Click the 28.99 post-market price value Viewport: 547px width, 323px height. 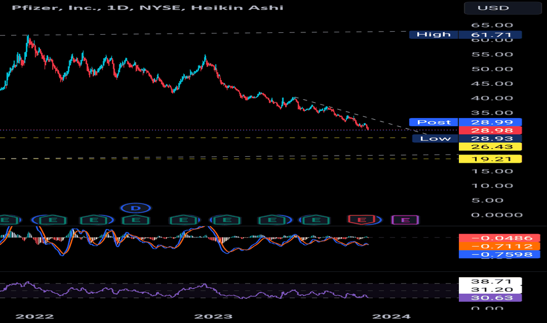tap(491, 122)
